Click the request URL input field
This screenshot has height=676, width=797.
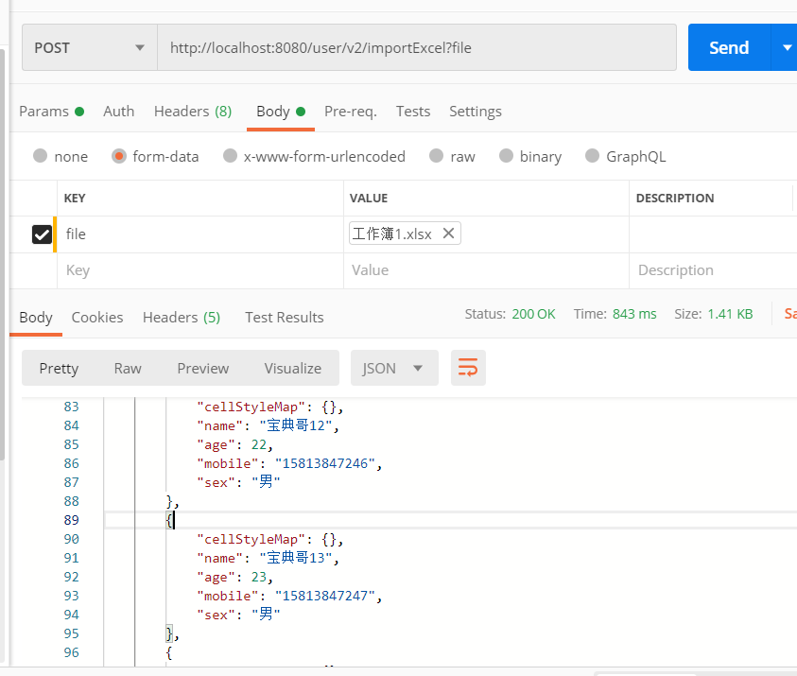[417, 47]
